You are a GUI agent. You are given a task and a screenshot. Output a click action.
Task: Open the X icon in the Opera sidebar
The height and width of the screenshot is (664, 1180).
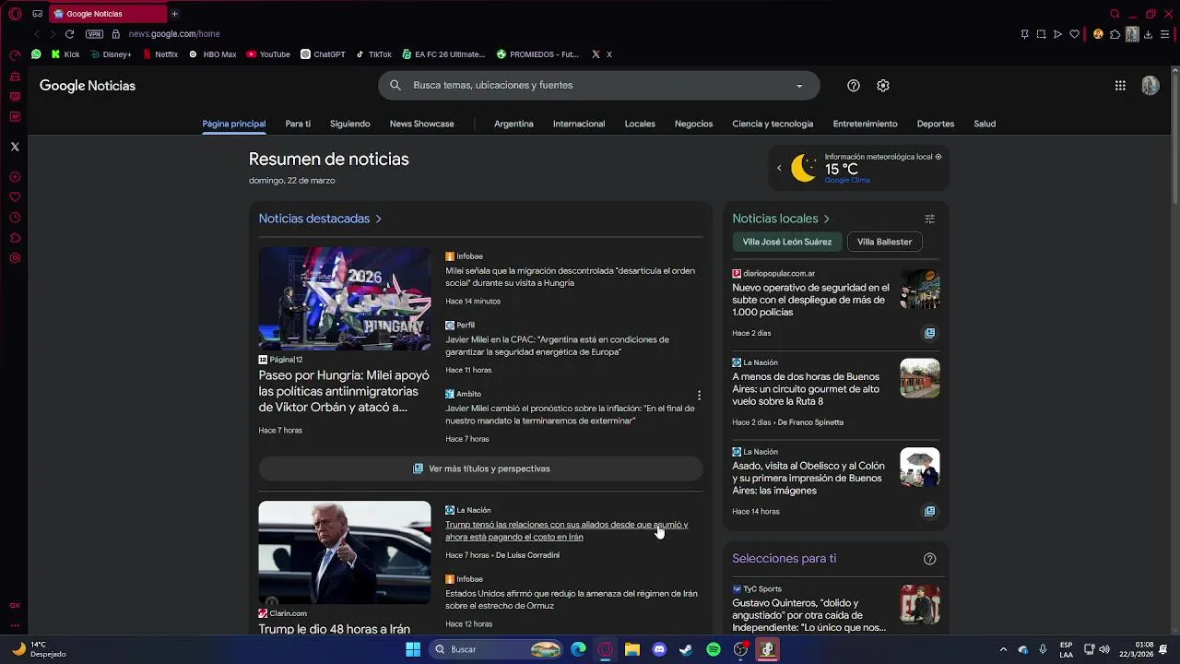(15, 147)
